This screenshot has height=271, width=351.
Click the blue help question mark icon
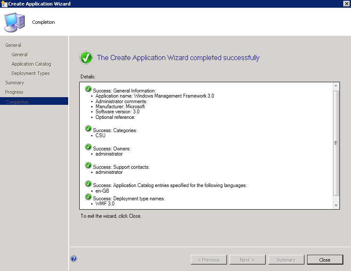(74, 259)
